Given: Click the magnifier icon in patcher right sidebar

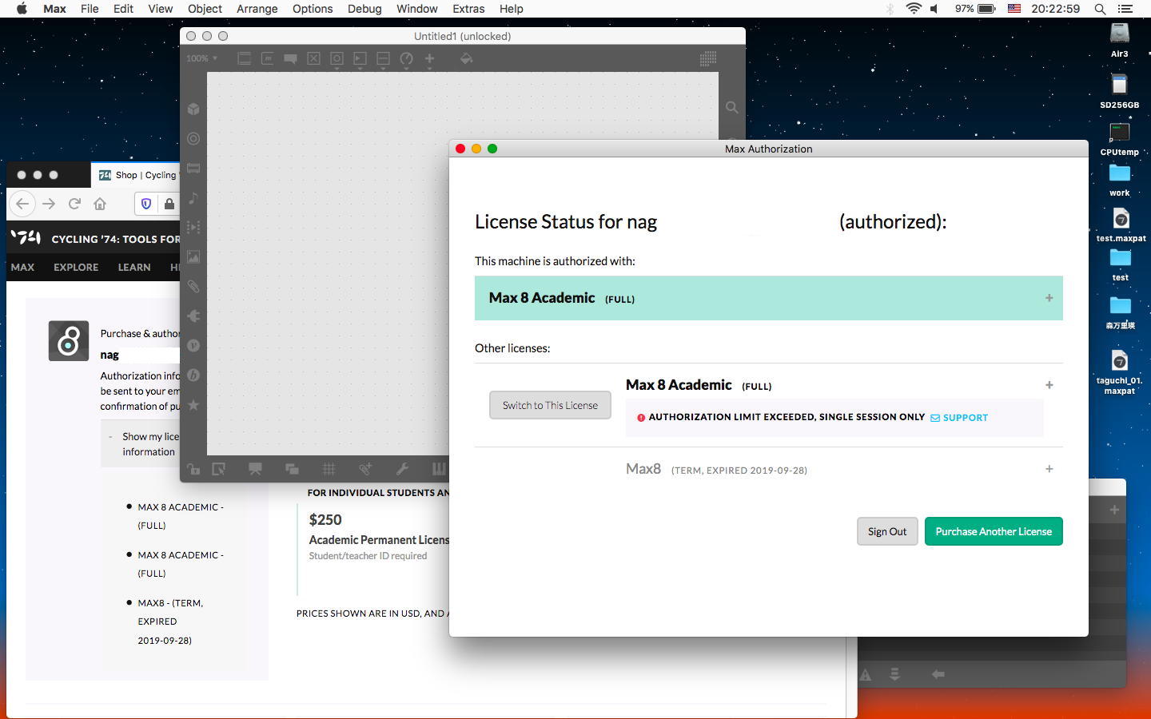Looking at the screenshot, I should pos(731,107).
